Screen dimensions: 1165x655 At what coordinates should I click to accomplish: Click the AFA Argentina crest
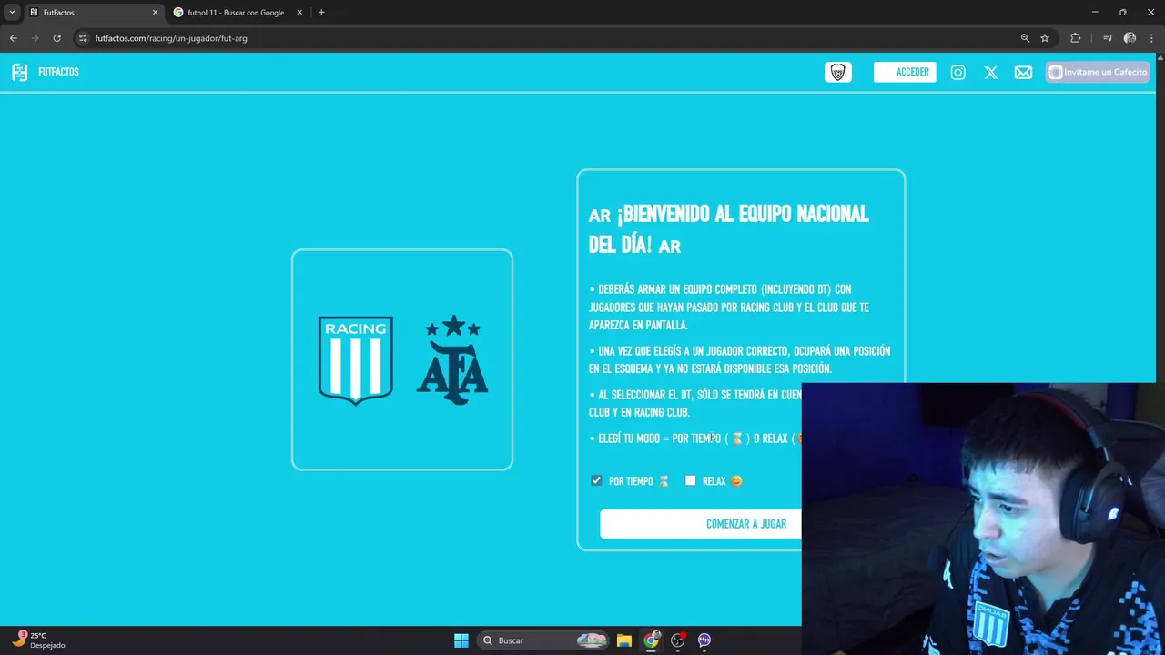pyautogui.click(x=452, y=360)
